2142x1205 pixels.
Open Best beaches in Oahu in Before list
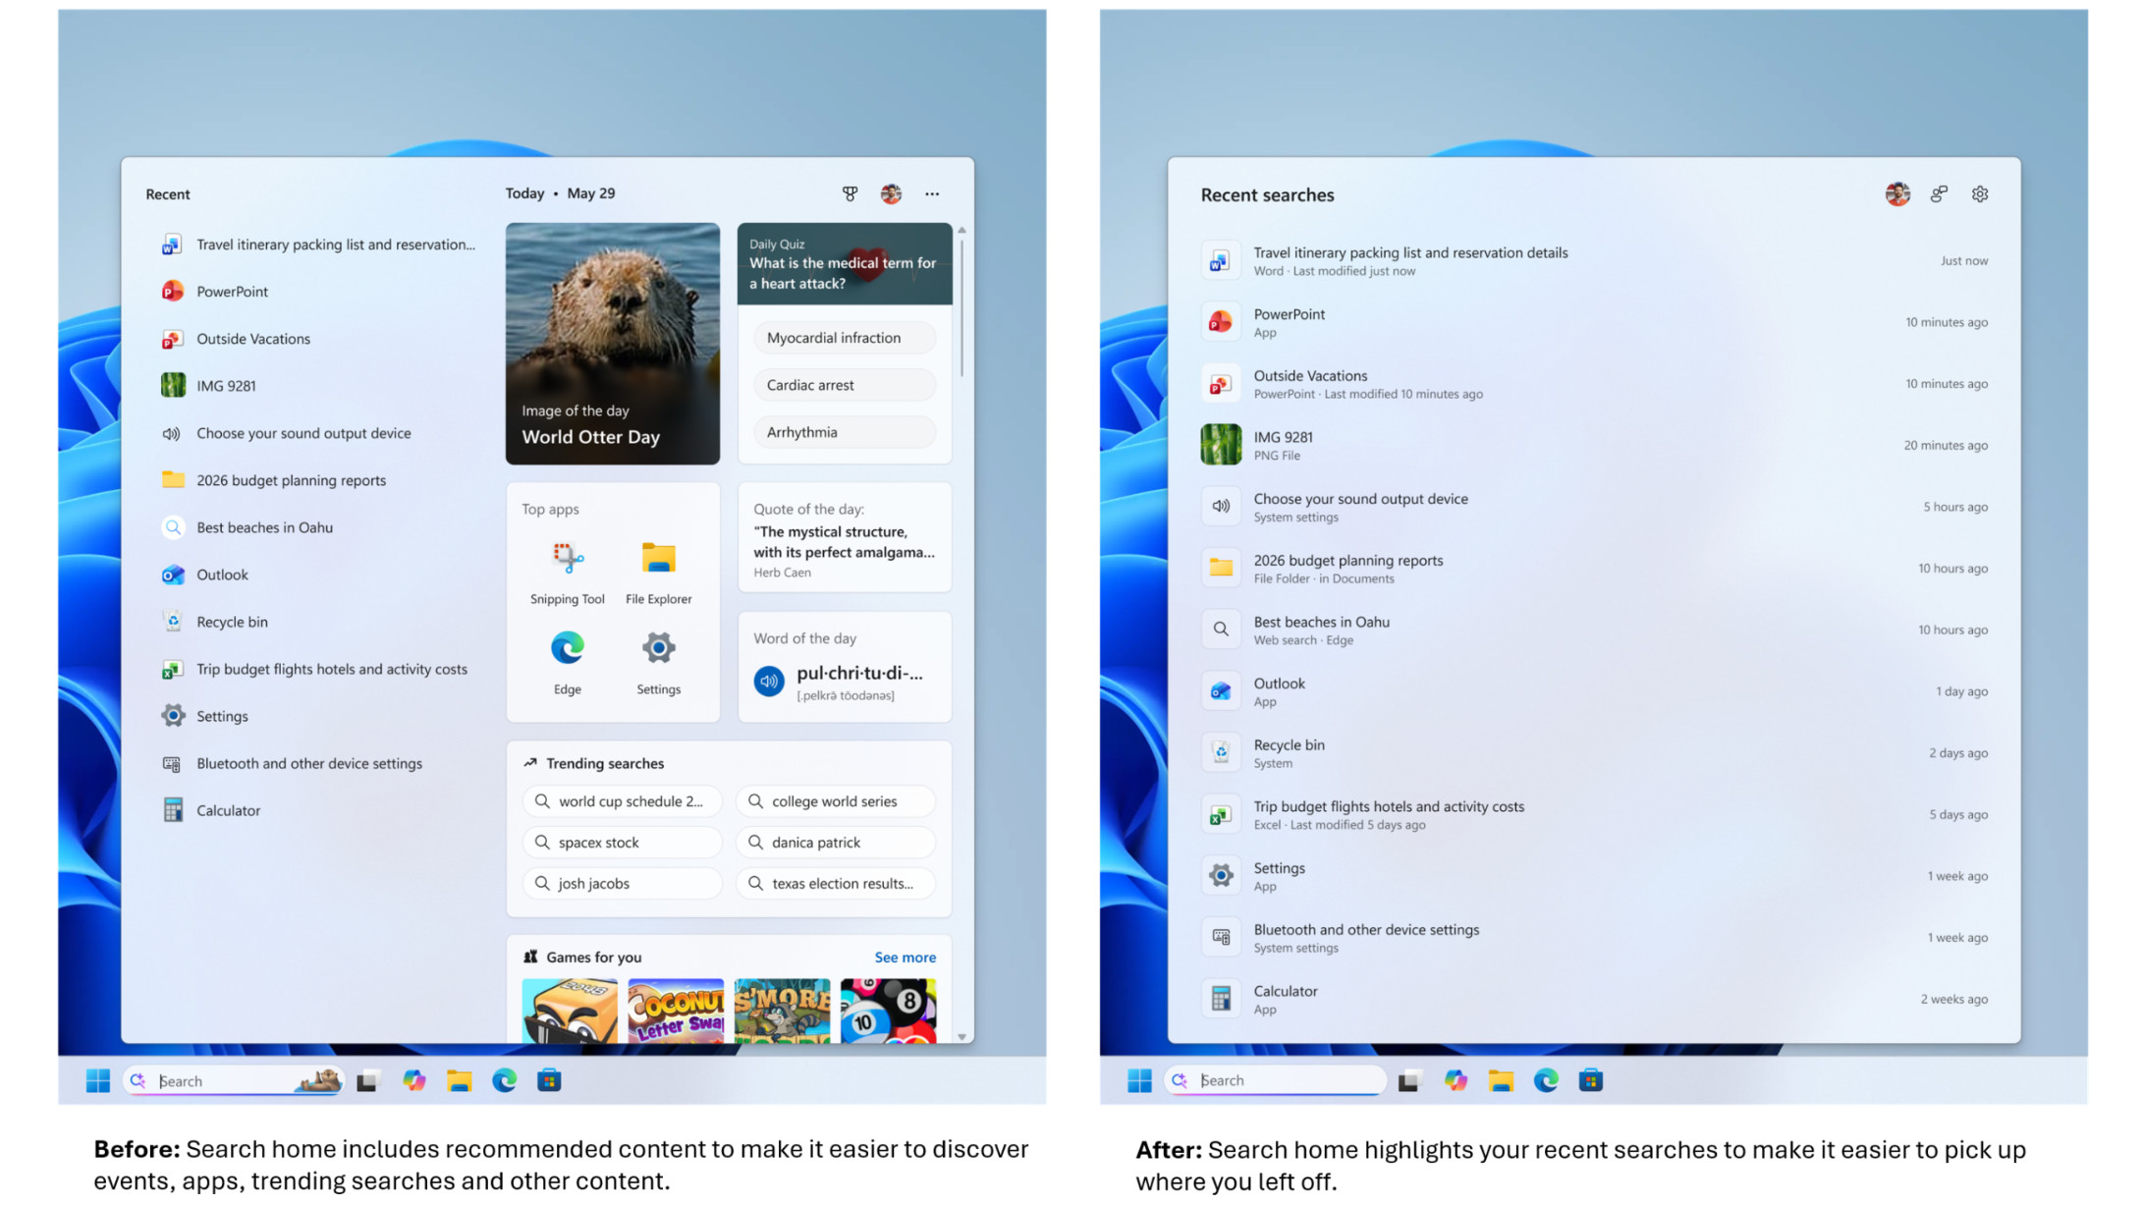point(312,527)
